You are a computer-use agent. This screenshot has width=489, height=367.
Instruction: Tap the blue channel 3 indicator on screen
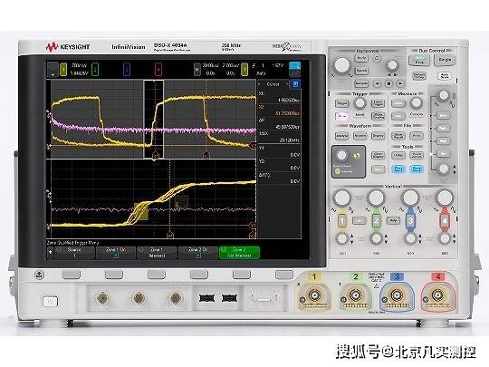click(x=127, y=69)
